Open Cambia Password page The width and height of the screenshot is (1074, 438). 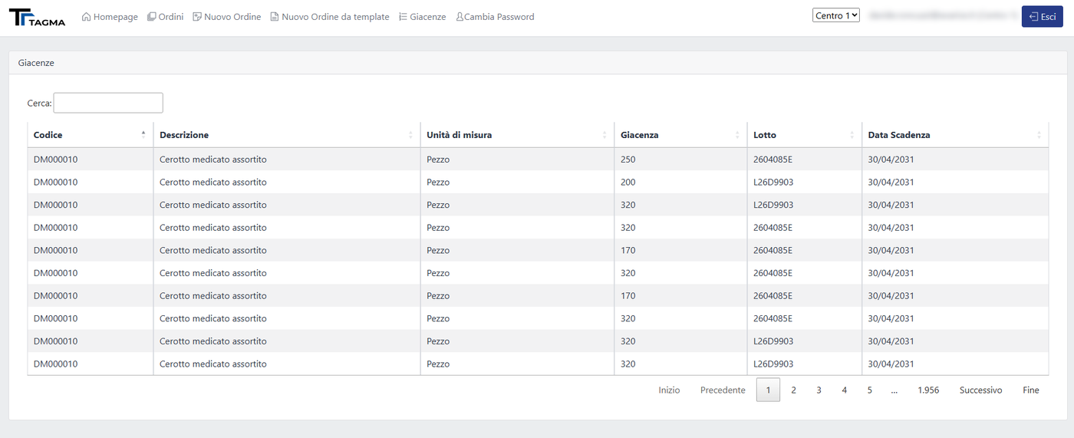coord(495,17)
